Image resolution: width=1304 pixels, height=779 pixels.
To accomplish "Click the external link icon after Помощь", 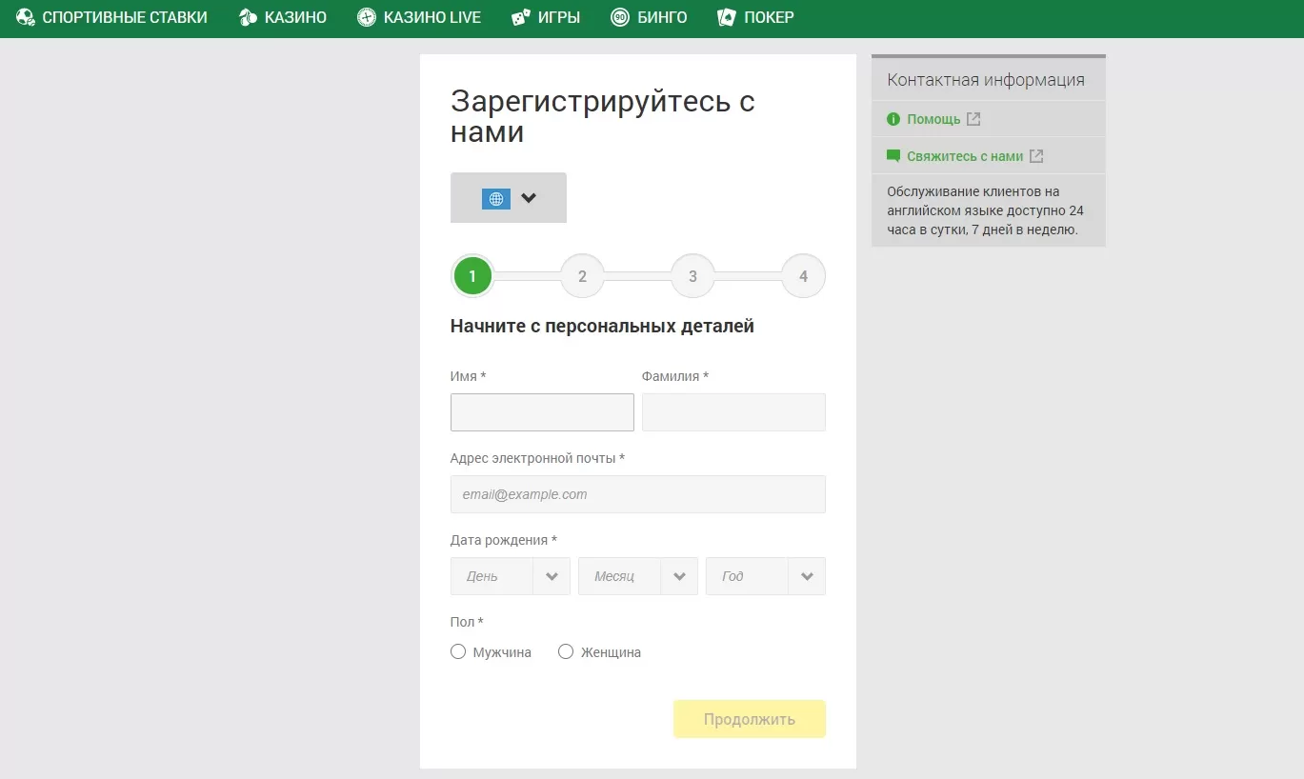I will tap(973, 118).
